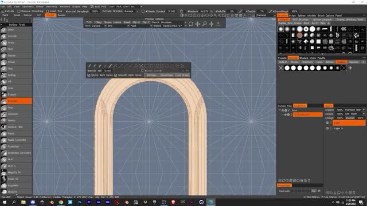Select the Surface Hide tool

16,127
